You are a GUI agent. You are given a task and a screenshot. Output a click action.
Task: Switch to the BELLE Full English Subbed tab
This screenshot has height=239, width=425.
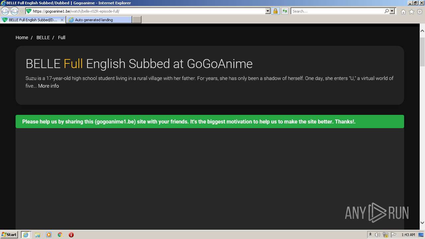tap(33, 20)
